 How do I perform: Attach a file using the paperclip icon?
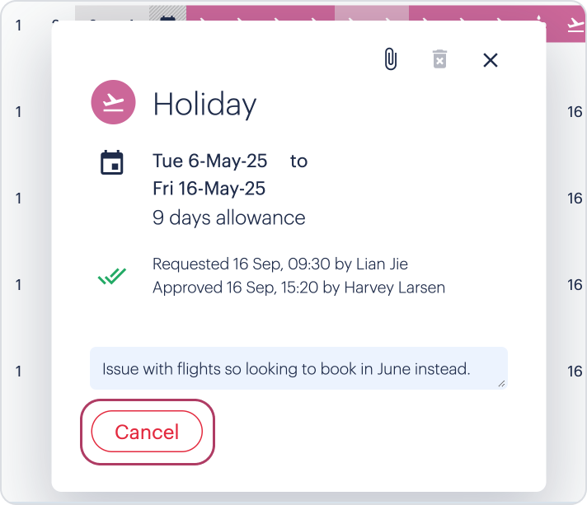coord(391,59)
